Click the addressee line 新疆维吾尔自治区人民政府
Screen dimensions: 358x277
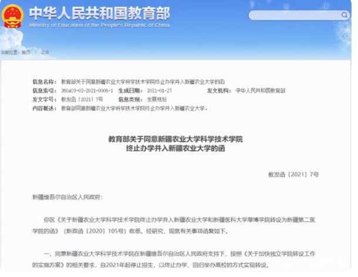point(67,197)
